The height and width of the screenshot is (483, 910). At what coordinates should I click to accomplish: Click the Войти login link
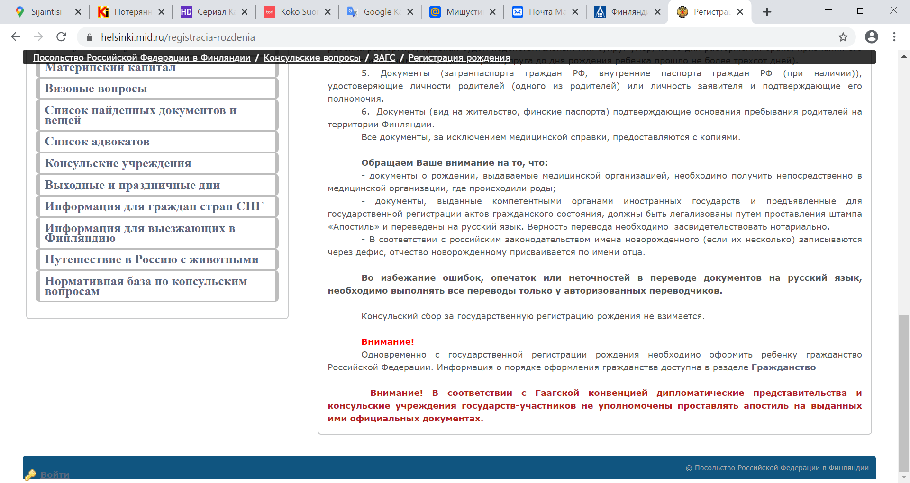(55, 474)
